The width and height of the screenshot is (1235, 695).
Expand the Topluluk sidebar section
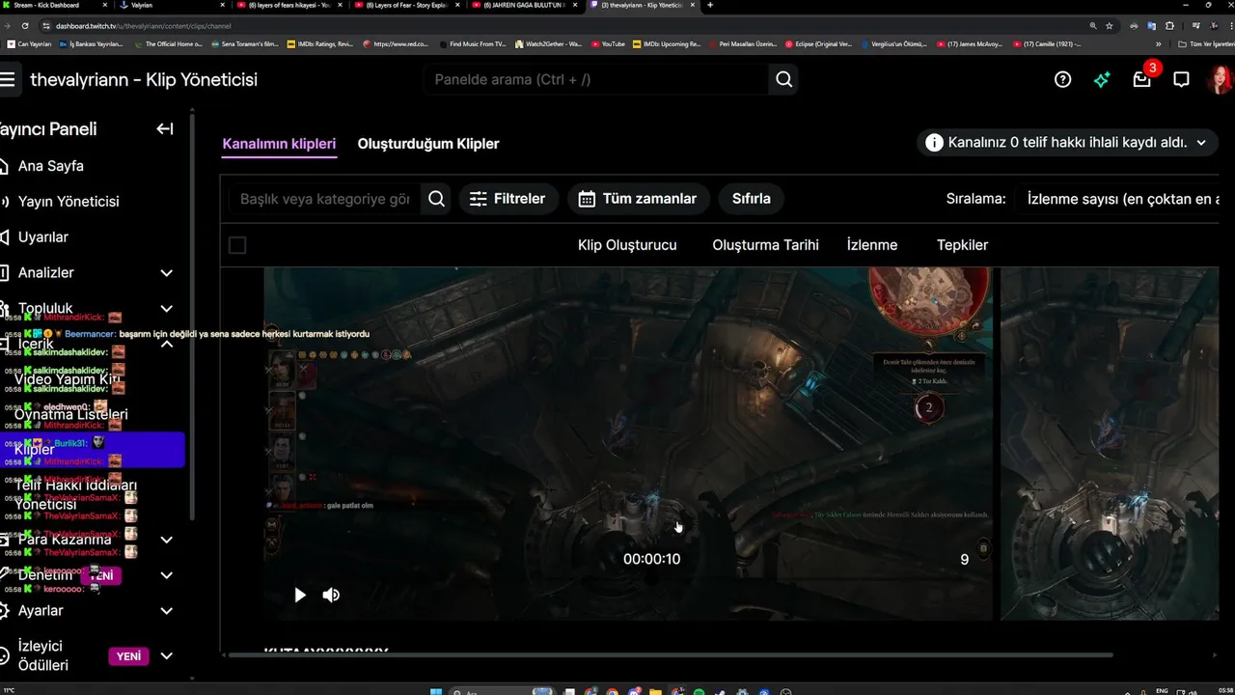tap(166, 309)
